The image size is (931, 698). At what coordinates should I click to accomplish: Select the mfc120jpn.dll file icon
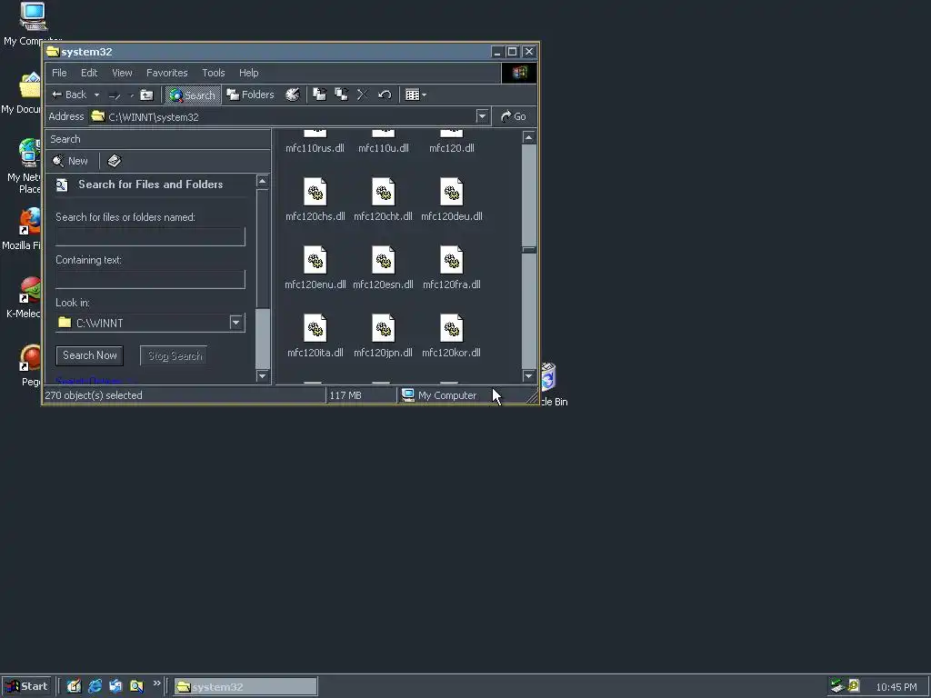pos(383,328)
